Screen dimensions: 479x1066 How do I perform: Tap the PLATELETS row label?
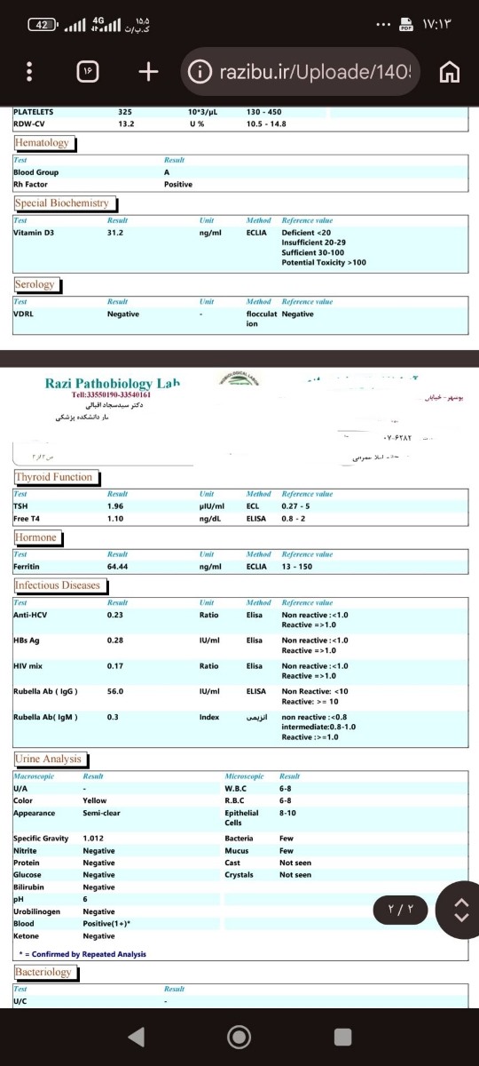[x=34, y=112]
